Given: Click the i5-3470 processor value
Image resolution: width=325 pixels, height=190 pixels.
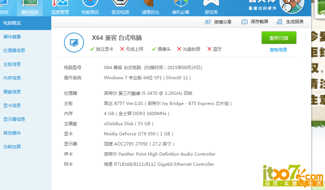Looking at the screenshot, I should click(x=148, y=93).
